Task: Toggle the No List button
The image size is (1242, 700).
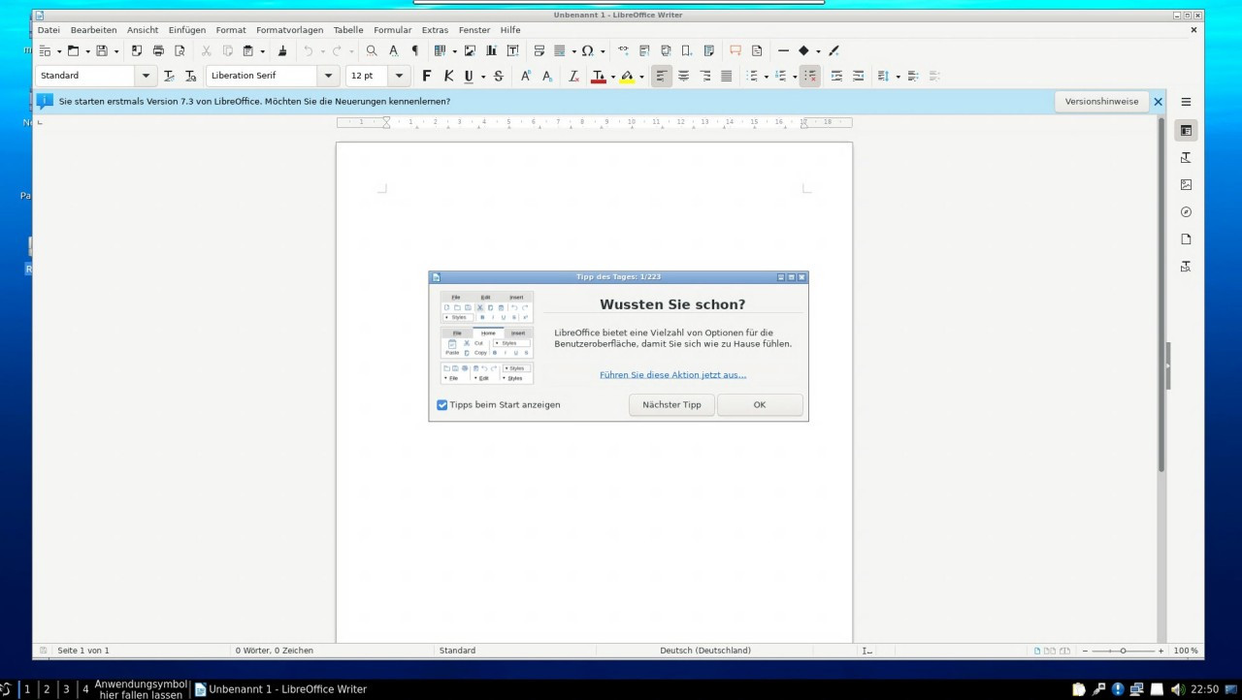Action: [809, 76]
